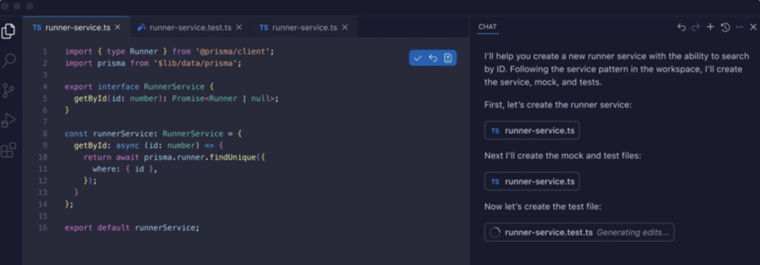Close the chat panel
Viewport: 760px width, 265px height.
pos(753,27)
